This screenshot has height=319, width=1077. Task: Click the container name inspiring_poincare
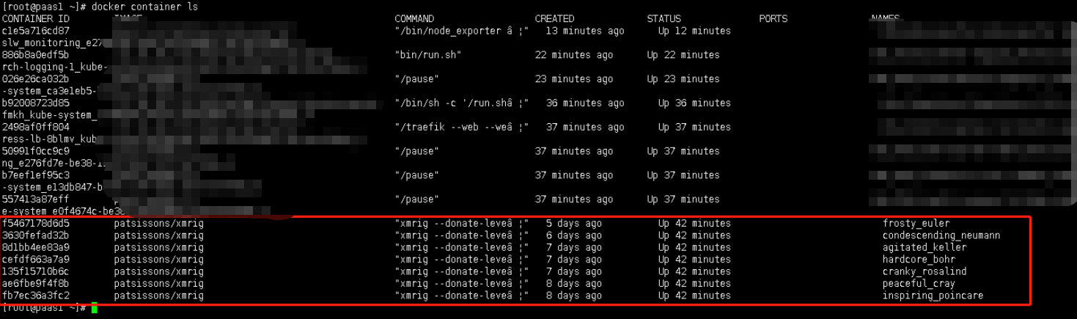(933, 296)
